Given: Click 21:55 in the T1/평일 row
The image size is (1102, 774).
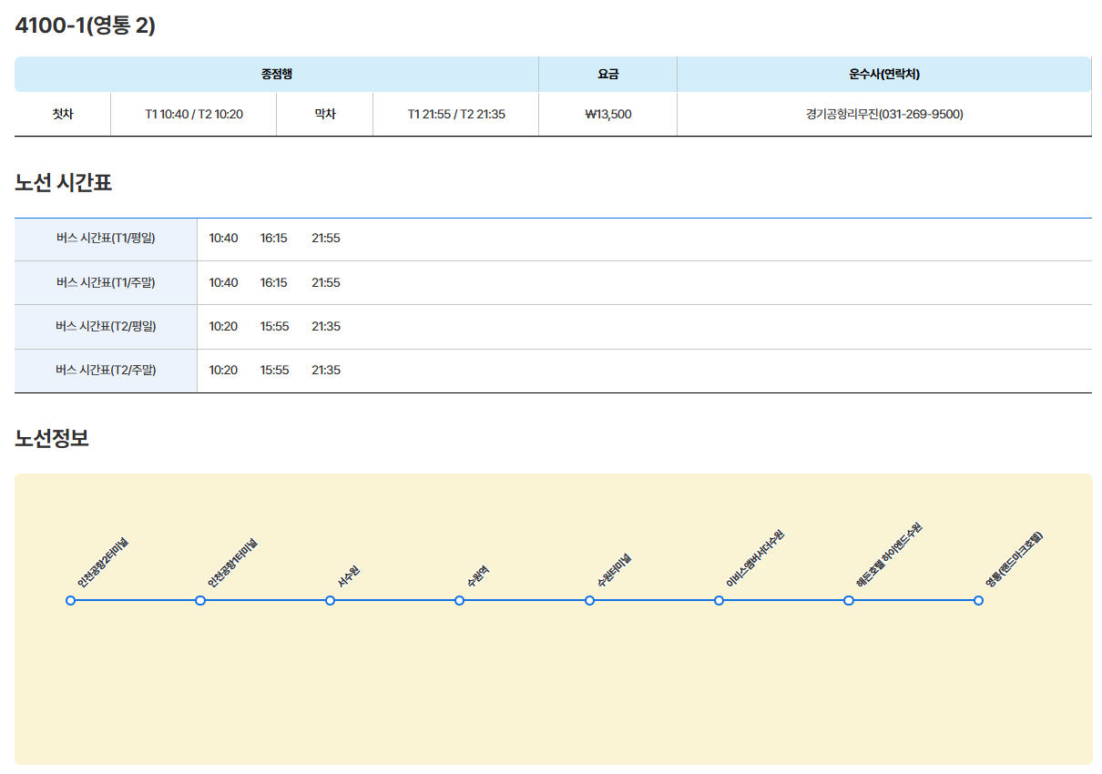Looking at the screenshot, I should (x=326, y=239).
